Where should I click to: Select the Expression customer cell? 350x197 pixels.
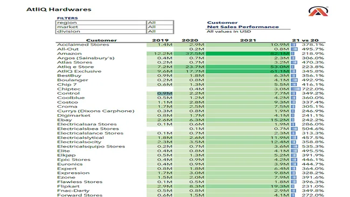coord(73,173)
